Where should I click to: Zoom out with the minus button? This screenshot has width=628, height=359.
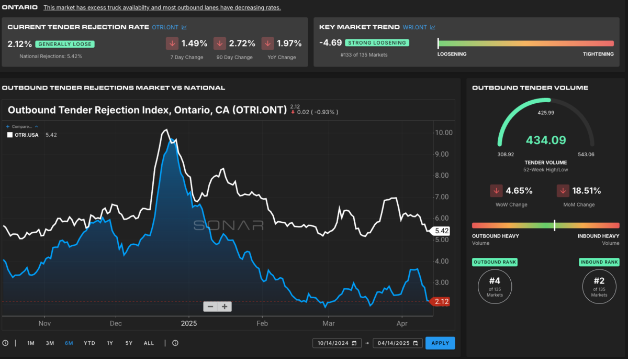210,307
